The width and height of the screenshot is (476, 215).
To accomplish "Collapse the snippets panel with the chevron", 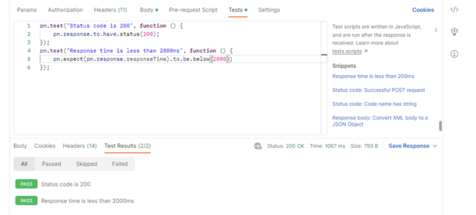I will coord(436,30).
